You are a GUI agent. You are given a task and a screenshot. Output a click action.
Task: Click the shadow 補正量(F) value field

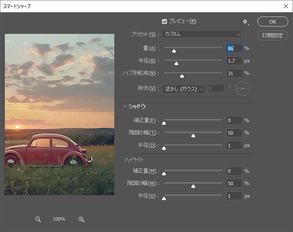234,121
